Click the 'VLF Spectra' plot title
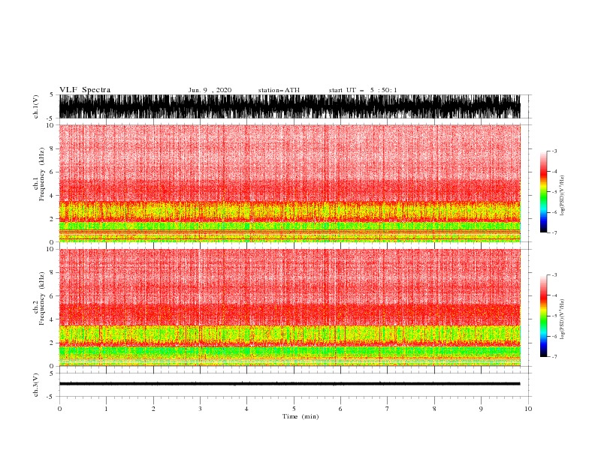 [85, 90]
